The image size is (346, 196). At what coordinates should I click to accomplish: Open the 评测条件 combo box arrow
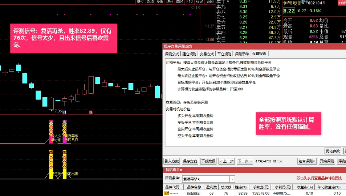(x=232, y=179)
